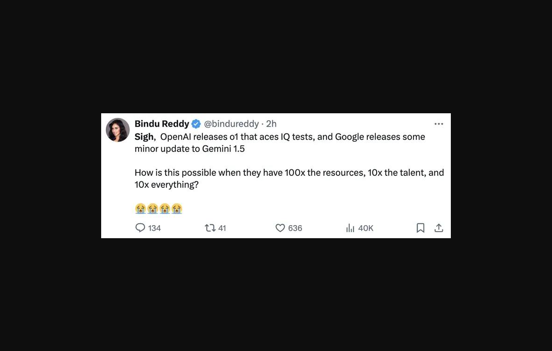This screenshot has width=552, height=351.
Task: Click the 134 replies count
Action: click(x=154, y=228)
